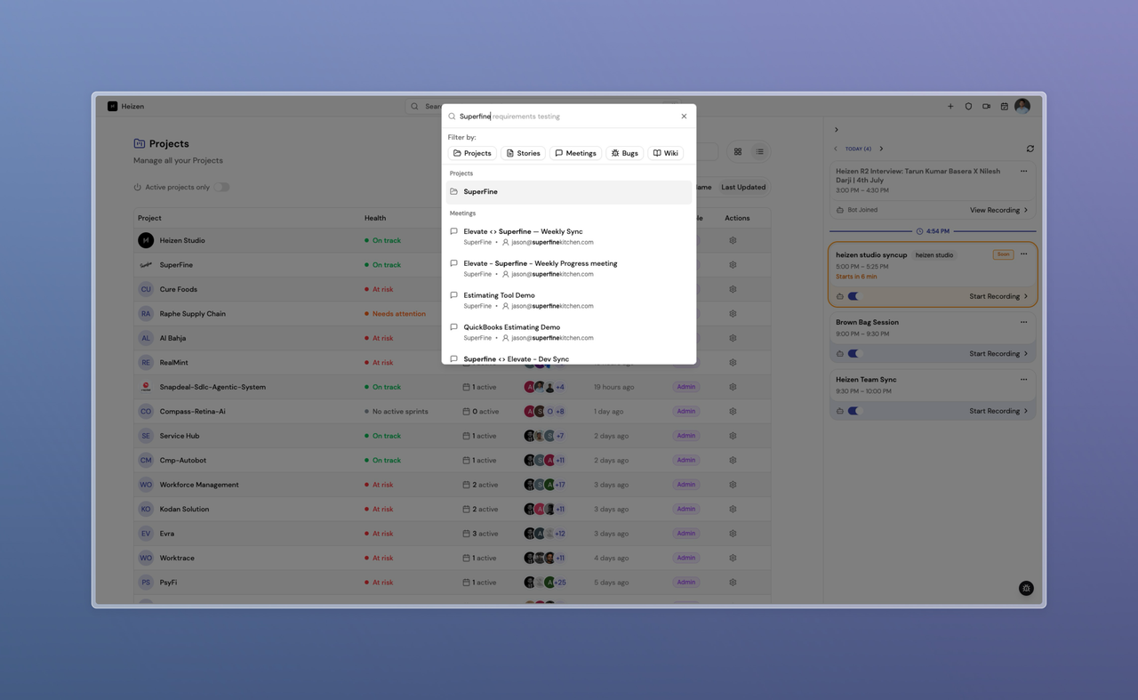1138x700 pixels.
Task: Open settings gear for Evra project
Action: 733,534
